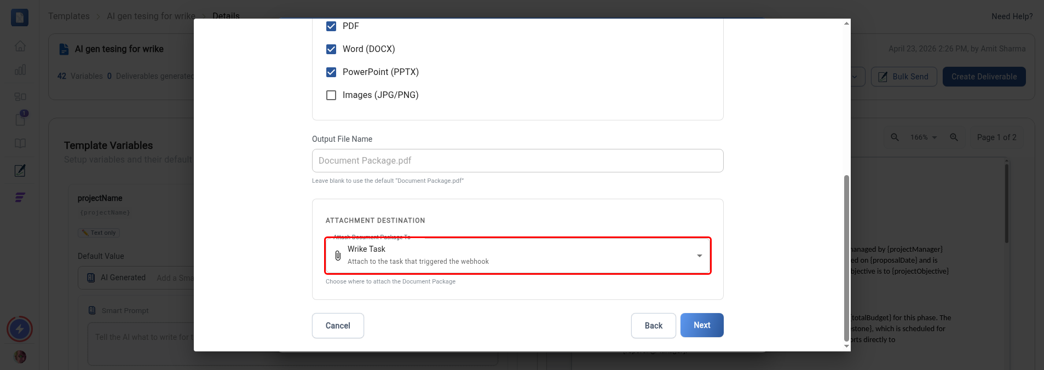The width and height of the screenshot is (1044, 370).
Task: Toggle the PowerPoint (PPTX) checkbox
Action: (331, 72)
